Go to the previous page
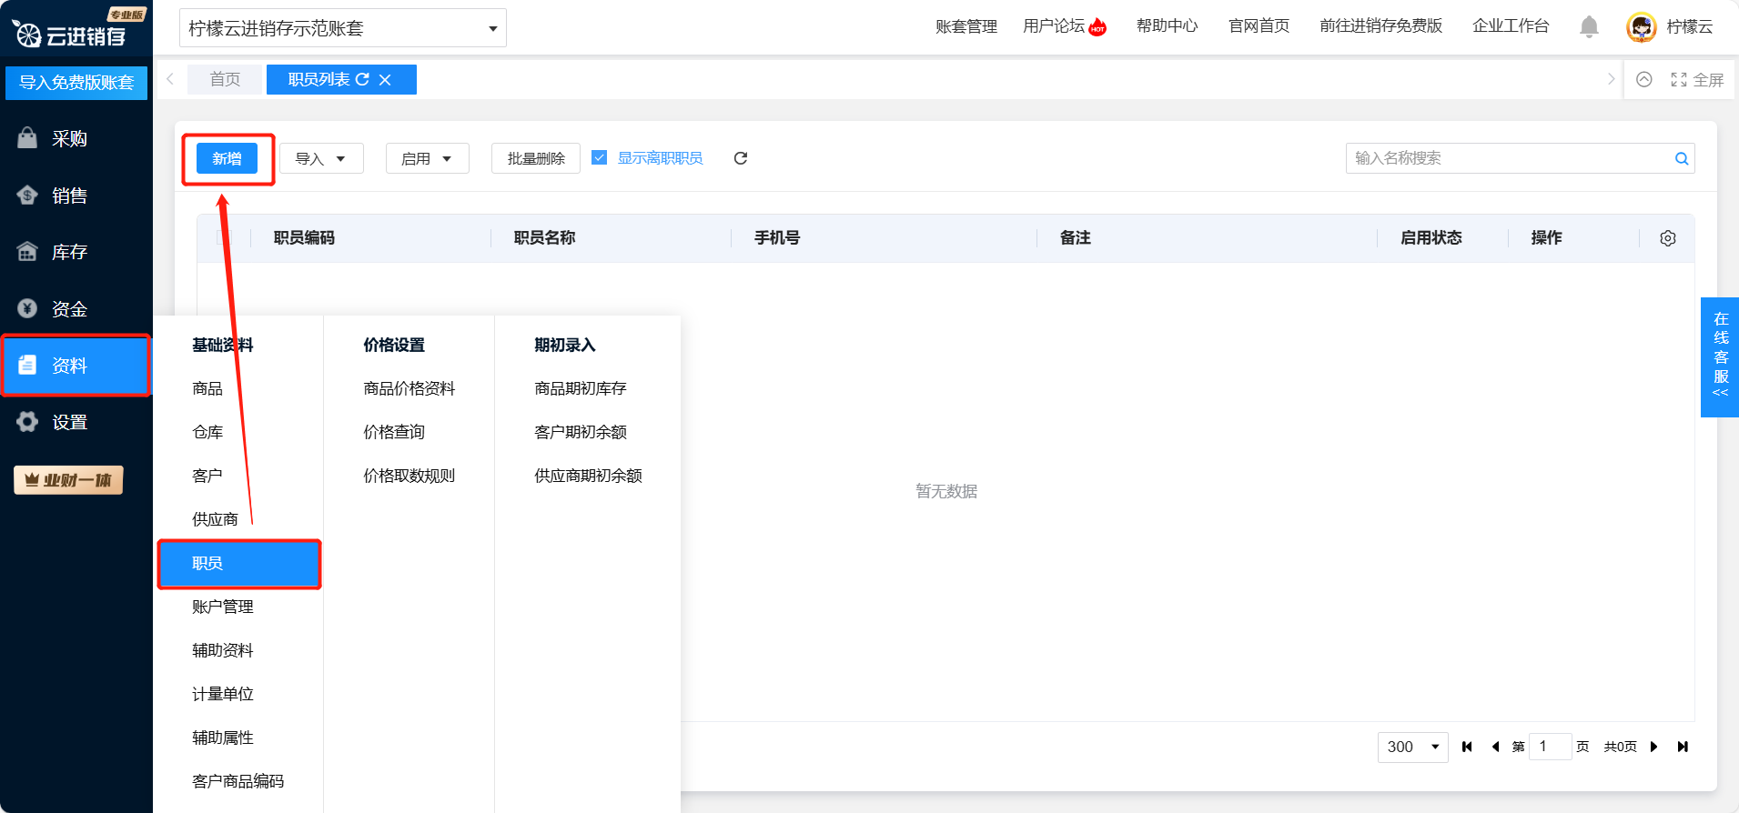 coord(1495,747)
